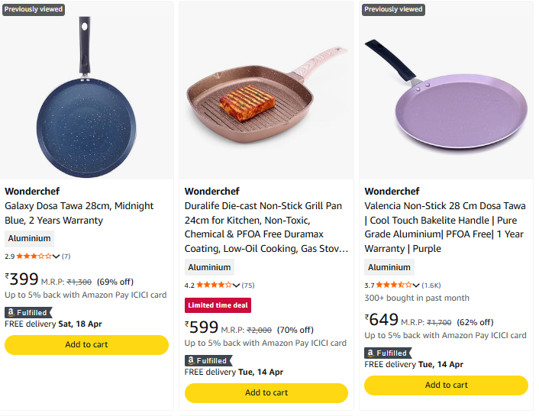The image size is (539, 416).
Task: Open Galaxy Dosa Tawa 28cm Midnight Blue title
Action: point(79,213)
